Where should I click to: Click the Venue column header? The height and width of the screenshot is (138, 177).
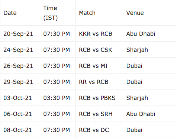(x=149, y=13)
